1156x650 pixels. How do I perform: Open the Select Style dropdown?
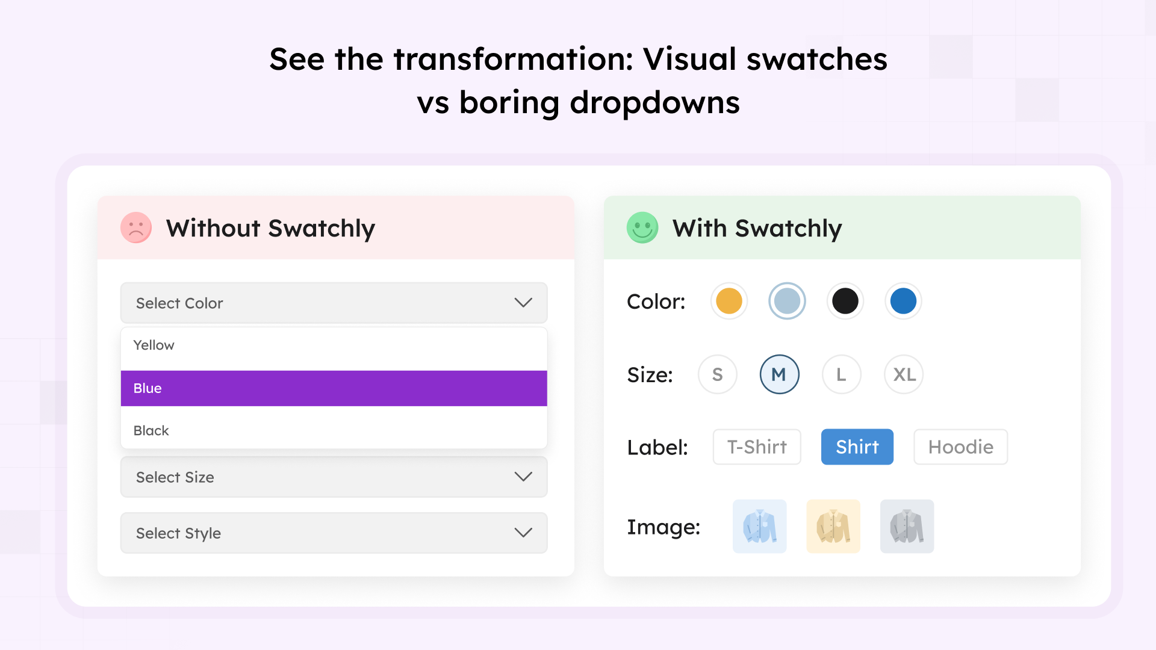click(334, 533)
